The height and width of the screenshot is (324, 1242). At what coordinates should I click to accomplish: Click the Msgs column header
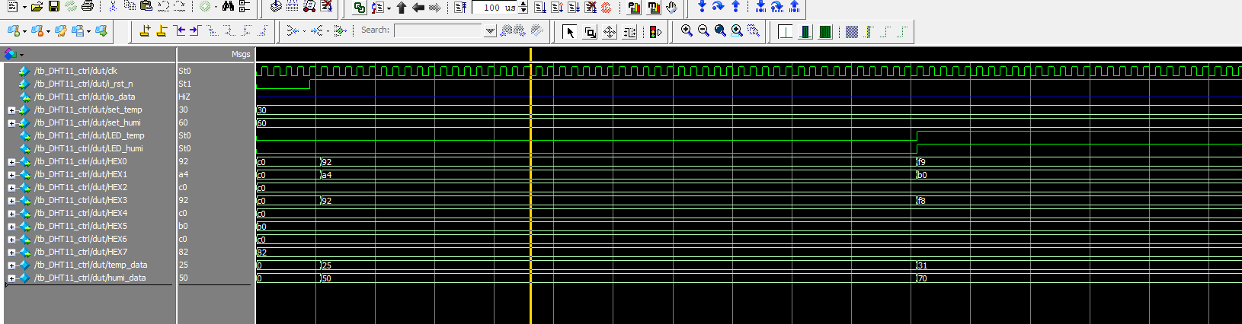point(216,54)
